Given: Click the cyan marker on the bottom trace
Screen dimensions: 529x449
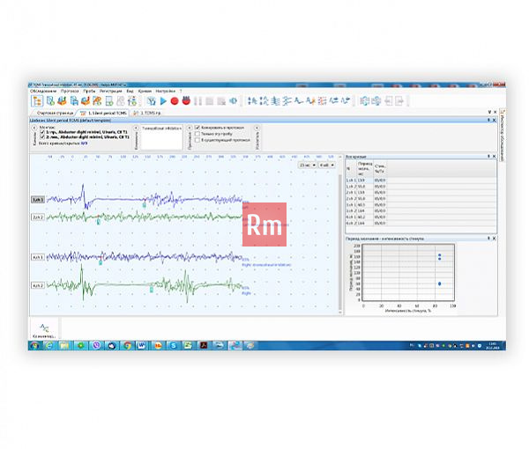Looking at the screenshot, I should (x=152, y=289).
